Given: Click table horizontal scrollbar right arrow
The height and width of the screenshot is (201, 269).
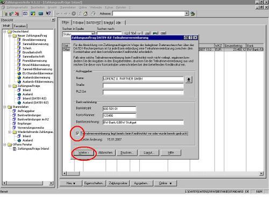Looking at the screenshot, I should tap(261, 173).
